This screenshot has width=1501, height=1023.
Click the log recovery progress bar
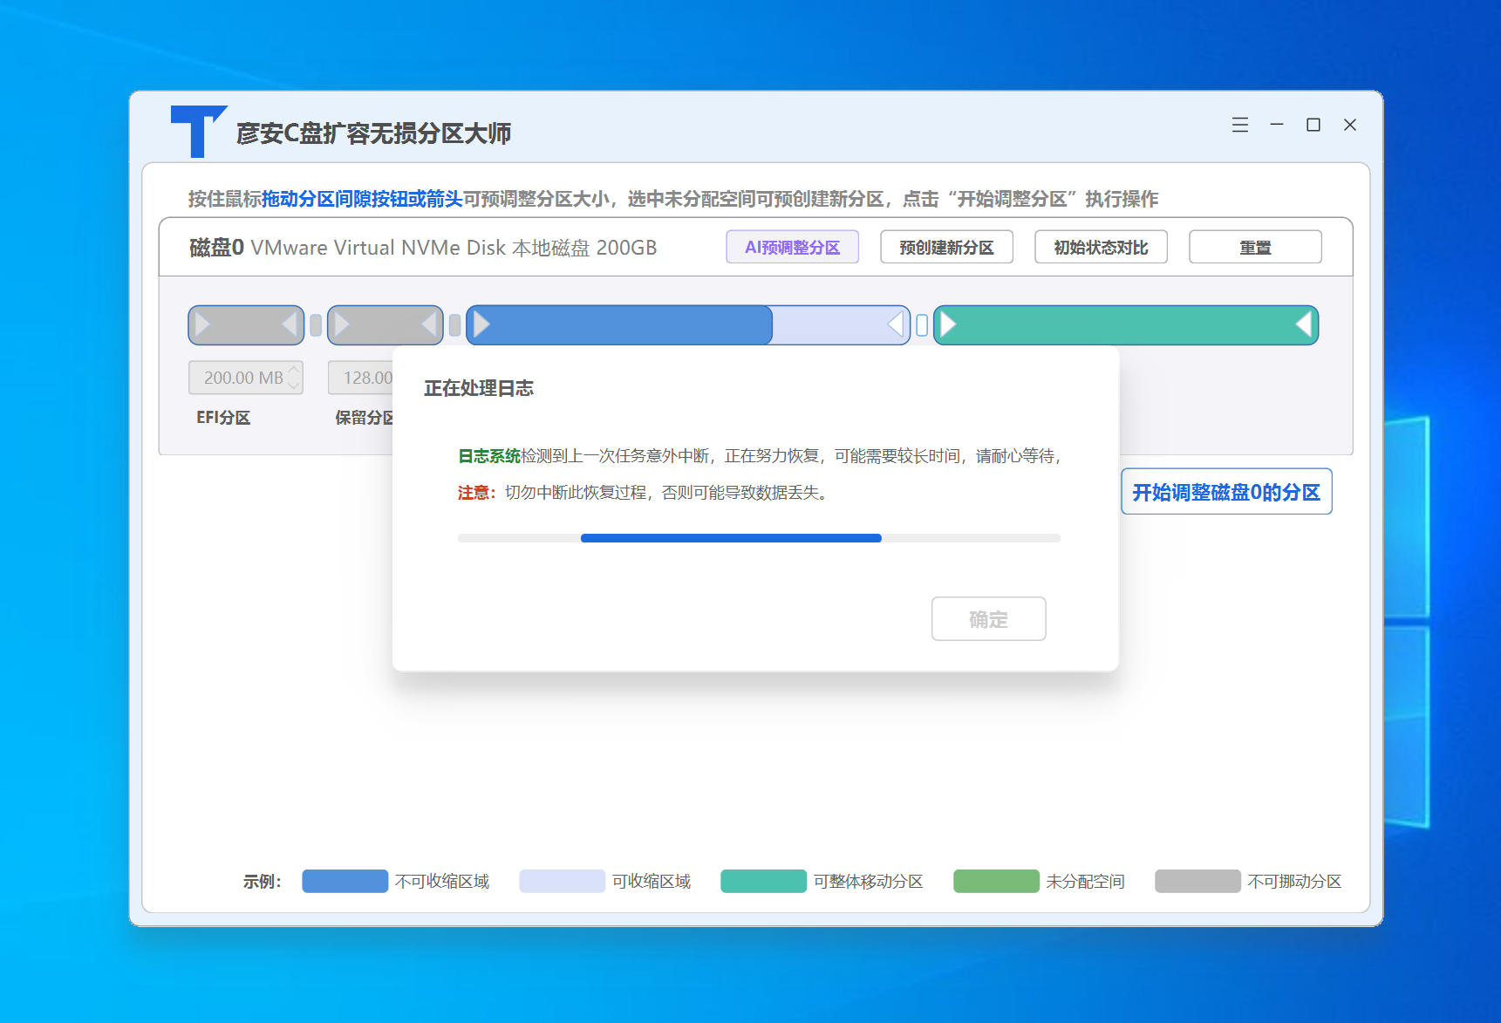click(759, 538)
